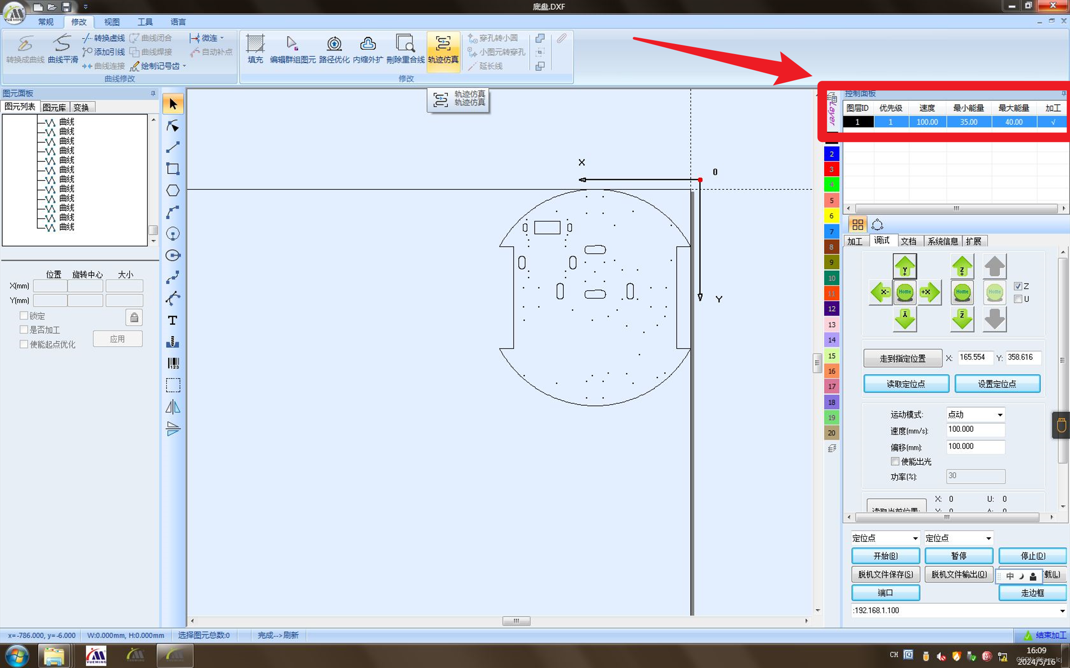Select the rectangle drawing tool
Screen dimensions: 1070x668
click(x=173, y=169)
